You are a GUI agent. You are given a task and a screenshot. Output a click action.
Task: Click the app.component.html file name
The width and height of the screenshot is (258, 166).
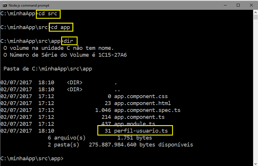tap(143, 103)
